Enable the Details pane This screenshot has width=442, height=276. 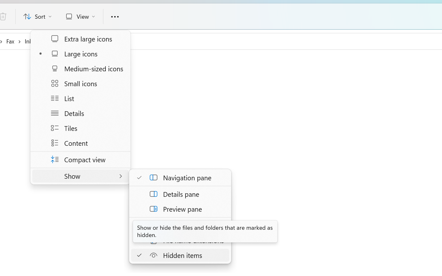[x=180, y=194]
